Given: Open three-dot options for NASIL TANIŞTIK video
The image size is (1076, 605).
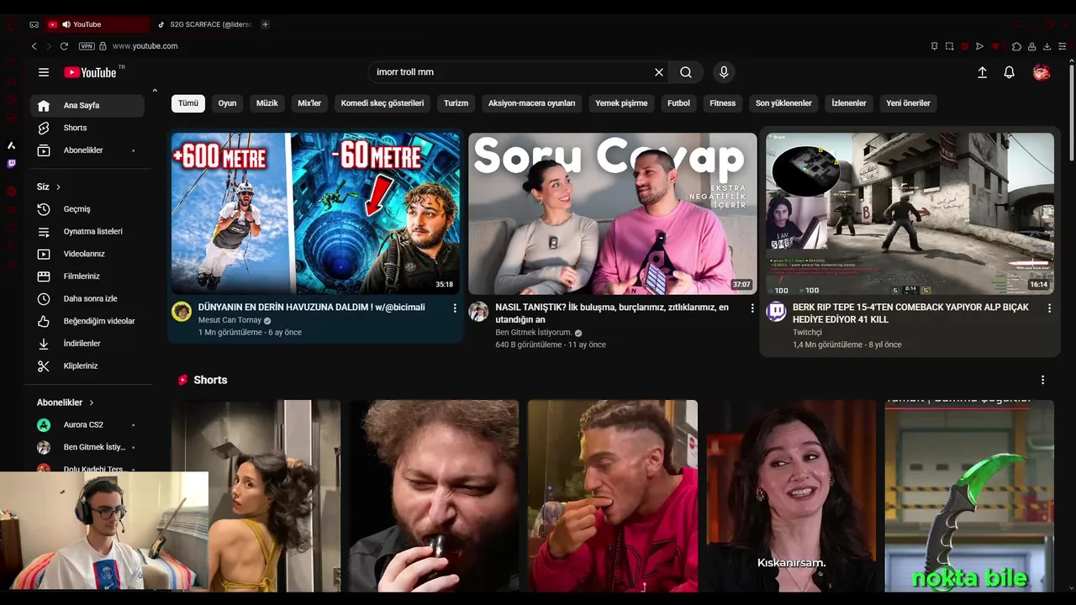Looking at the screenshot, I should pyautogui.click(x=752, y=308).
